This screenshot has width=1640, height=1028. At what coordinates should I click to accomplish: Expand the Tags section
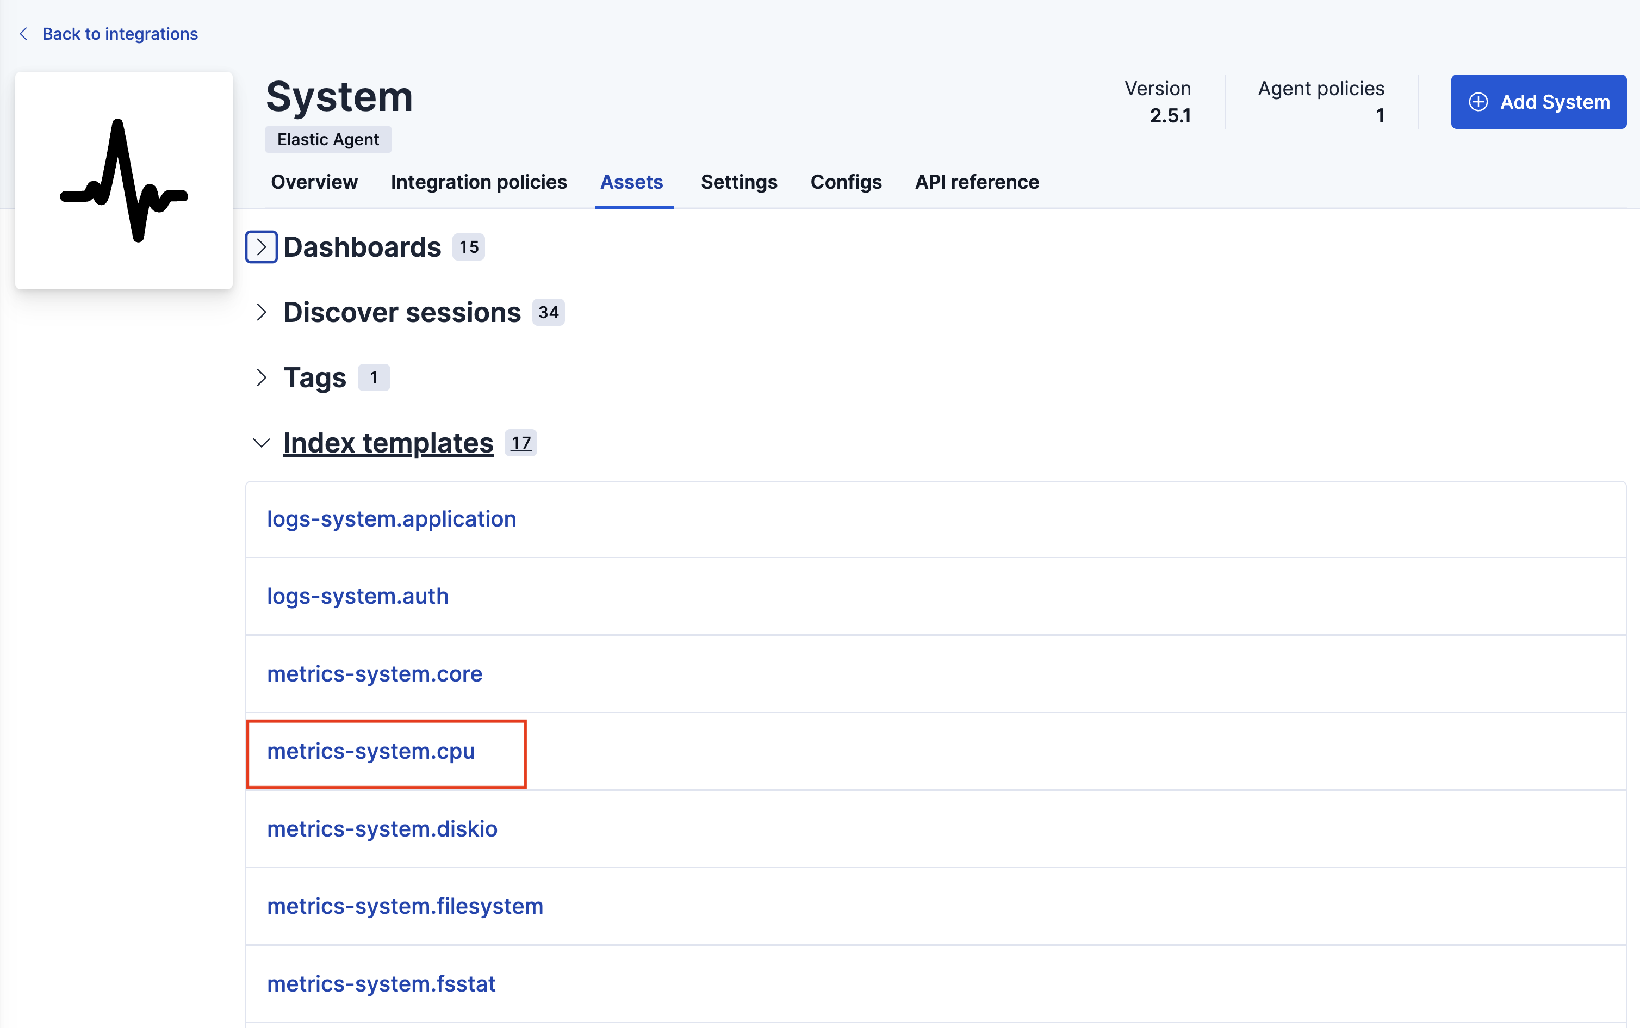[x=262, y=376]
